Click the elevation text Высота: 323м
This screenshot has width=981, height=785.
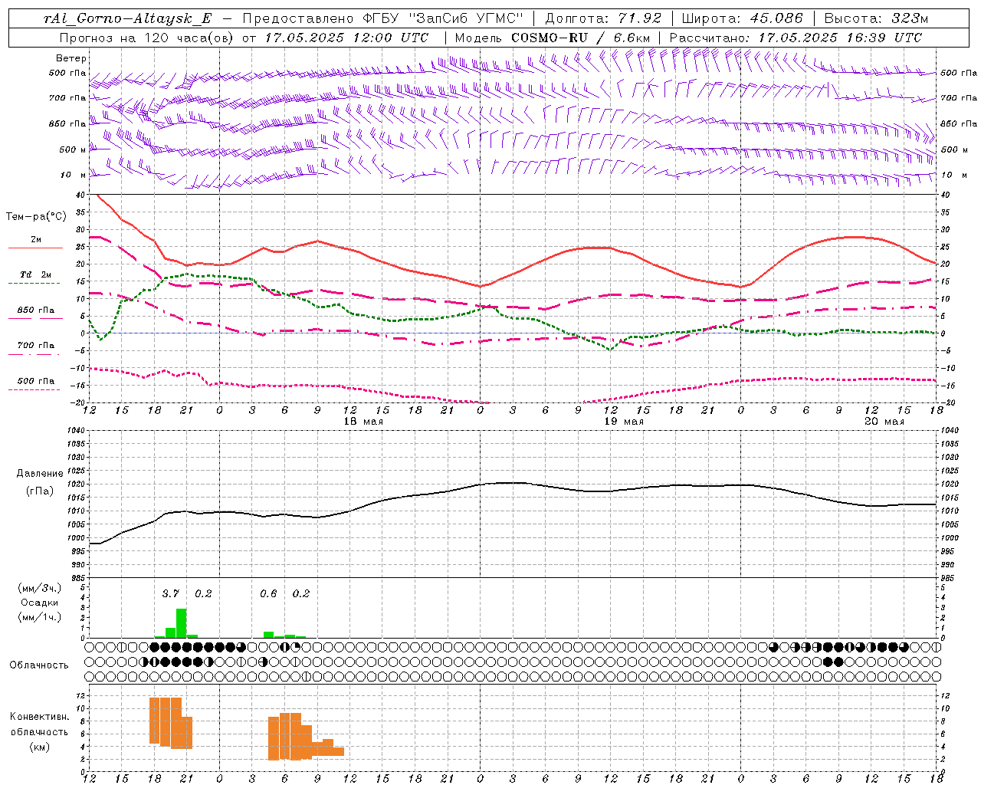coord(875,18)
